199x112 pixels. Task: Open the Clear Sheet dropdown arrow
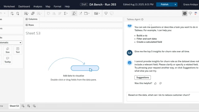(41, 13)
